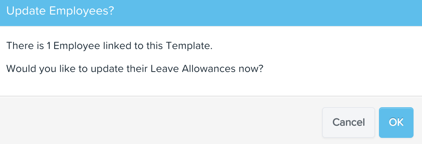Click the word Template in the message
This screenshot has height=144, width=422.
pyautogui.click(x=189, y=46)
